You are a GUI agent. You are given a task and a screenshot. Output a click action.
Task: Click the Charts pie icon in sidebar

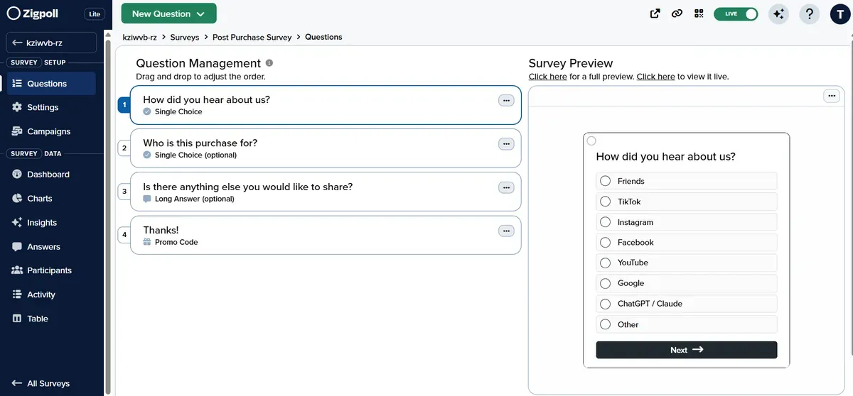tap(17, 199)
